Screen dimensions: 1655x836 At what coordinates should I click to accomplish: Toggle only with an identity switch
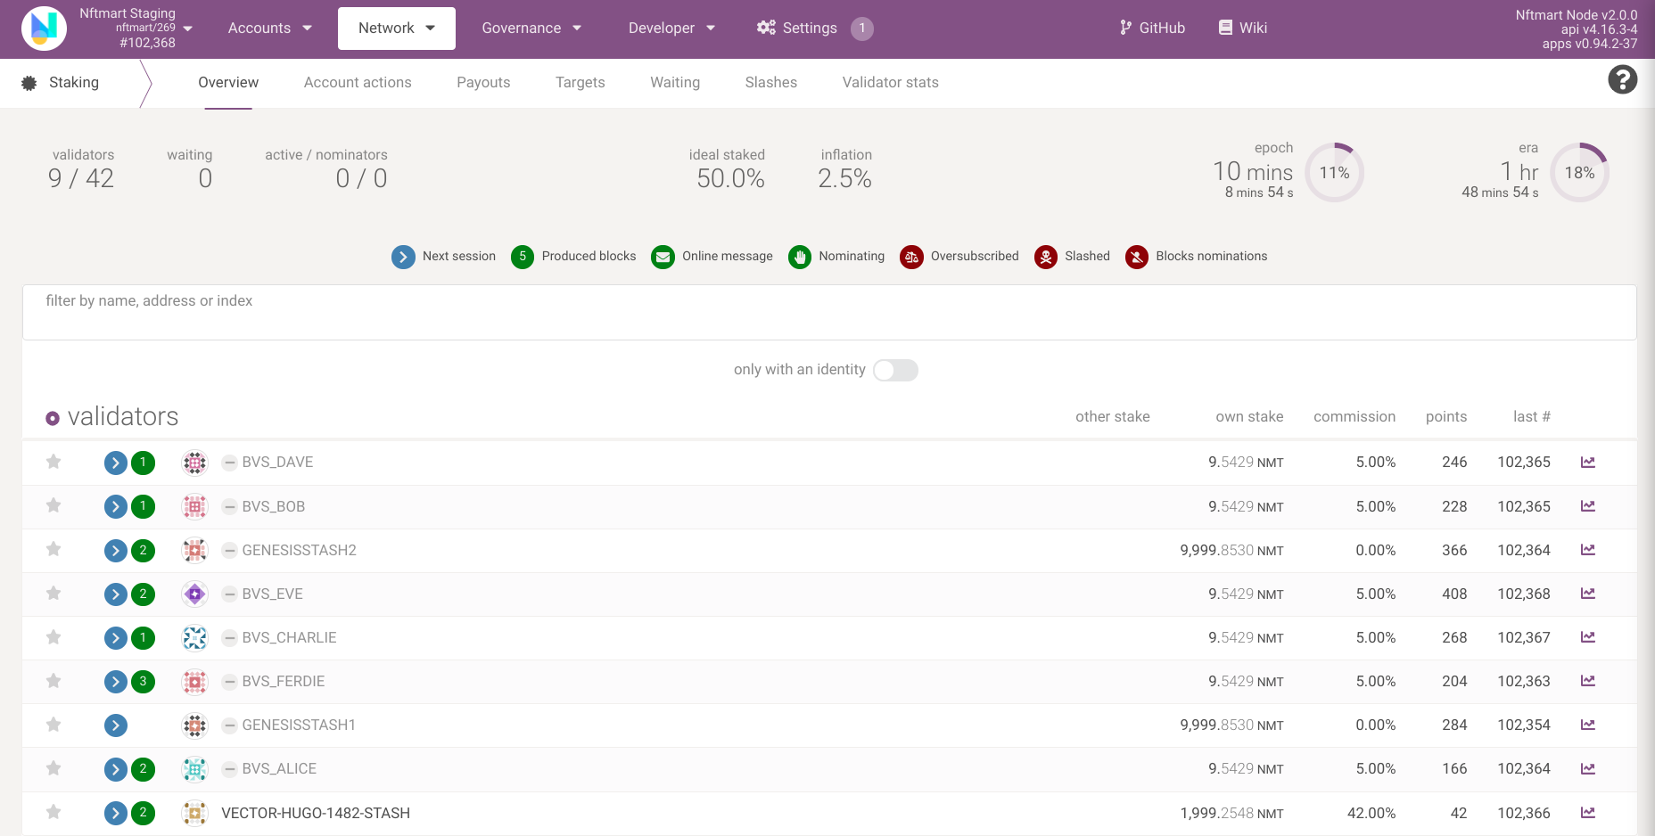(x=895, y=370)
